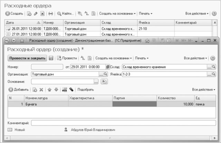Click Организация field Торговый дом
This screenshot has height=143, width=221.
(65, 74)
